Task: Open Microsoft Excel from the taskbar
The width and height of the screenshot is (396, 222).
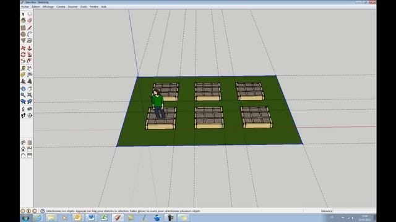Action: [x=105, y=218]
